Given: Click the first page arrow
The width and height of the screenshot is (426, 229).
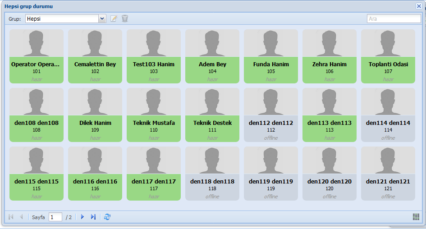Looking at the screenshot, I should point(11,217).
